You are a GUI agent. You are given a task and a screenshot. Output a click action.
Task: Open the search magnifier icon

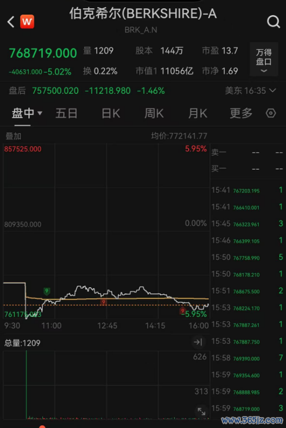(273, 21)
